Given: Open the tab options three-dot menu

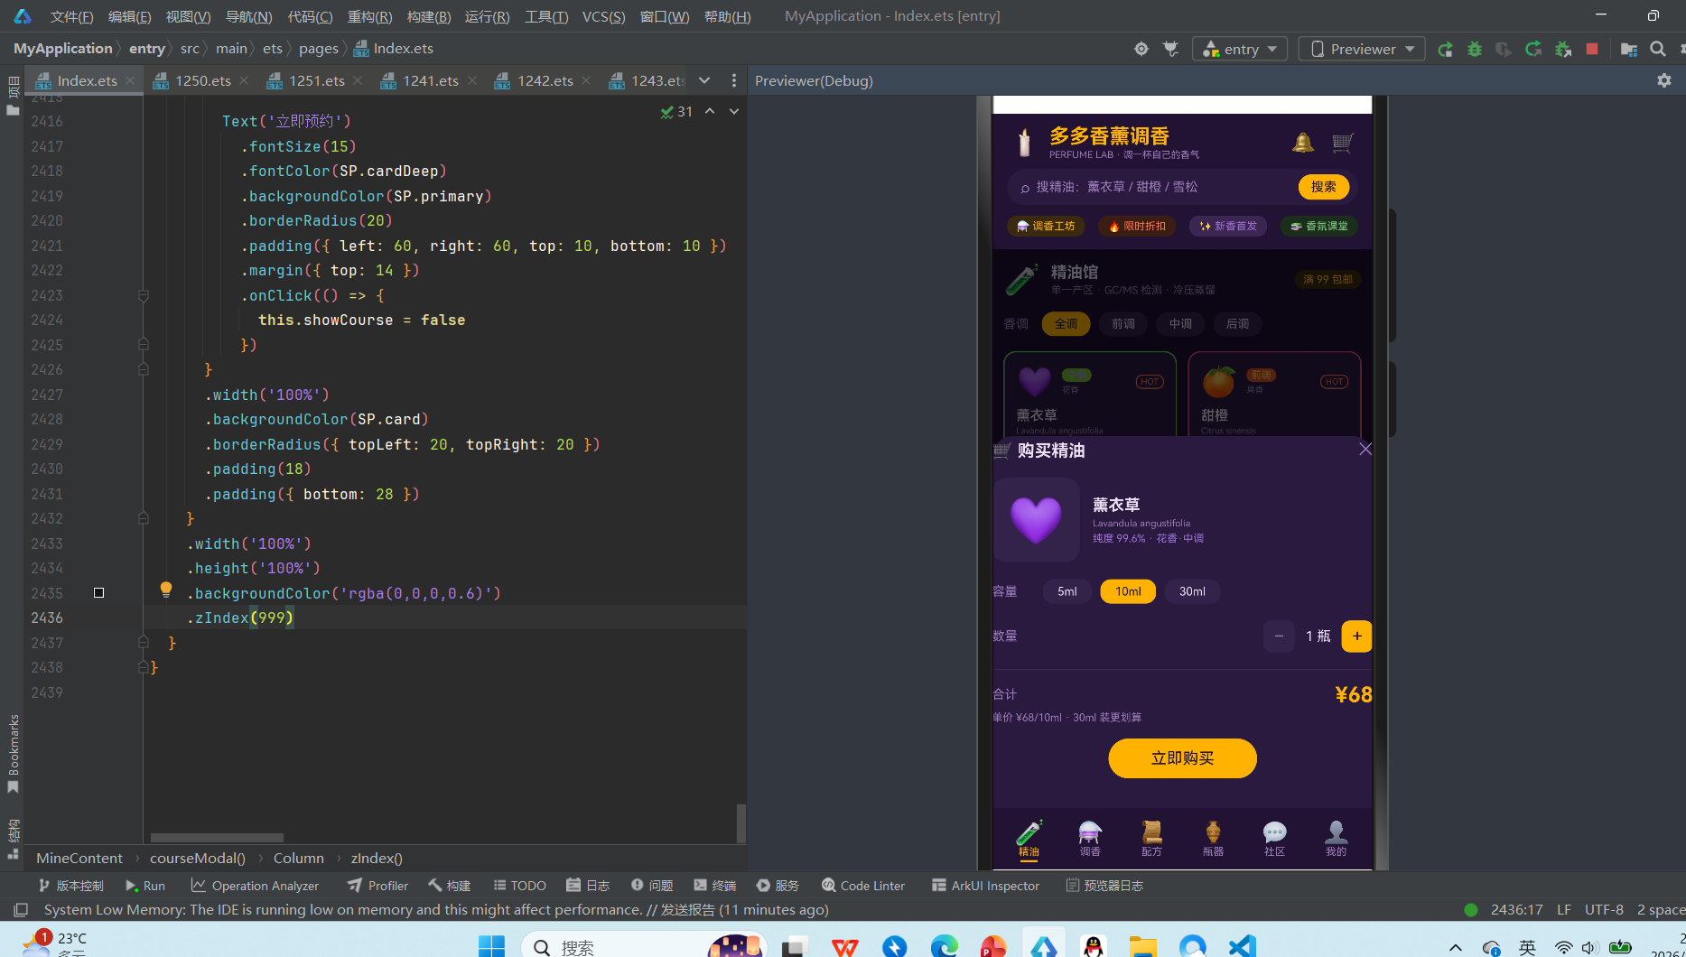Looking at the screenshot, I should click(x=734, y=80).
